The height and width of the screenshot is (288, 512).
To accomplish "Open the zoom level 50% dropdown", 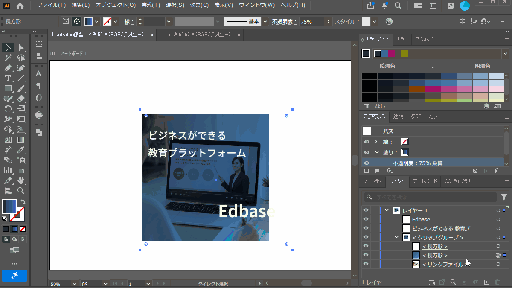I will [x=75, y=284].
